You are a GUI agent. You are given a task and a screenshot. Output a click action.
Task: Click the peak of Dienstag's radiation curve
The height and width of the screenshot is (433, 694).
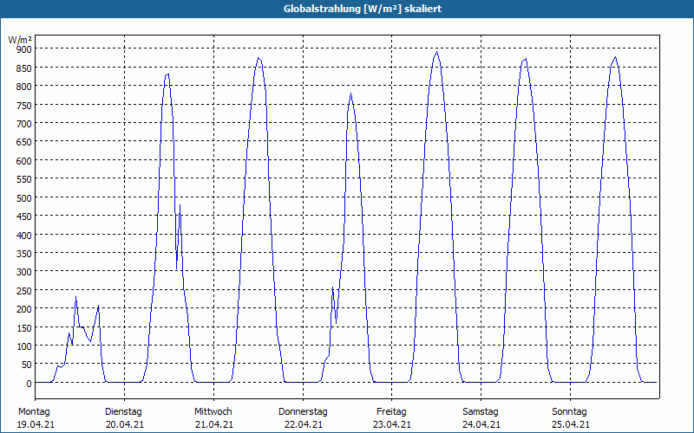(168, 74)
